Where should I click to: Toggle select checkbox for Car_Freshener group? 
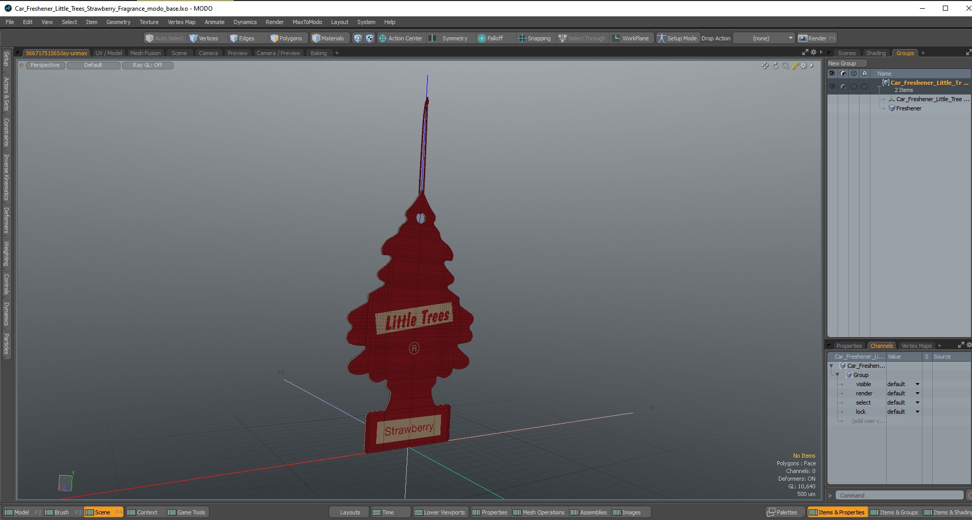pyautogui.click(x=853, y=86)
